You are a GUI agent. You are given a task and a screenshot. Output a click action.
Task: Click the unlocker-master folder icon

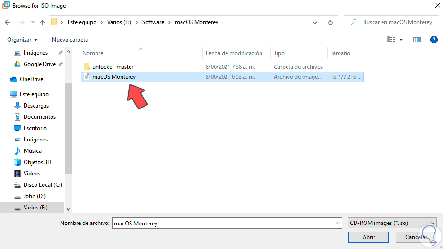[x=87, y=67]
